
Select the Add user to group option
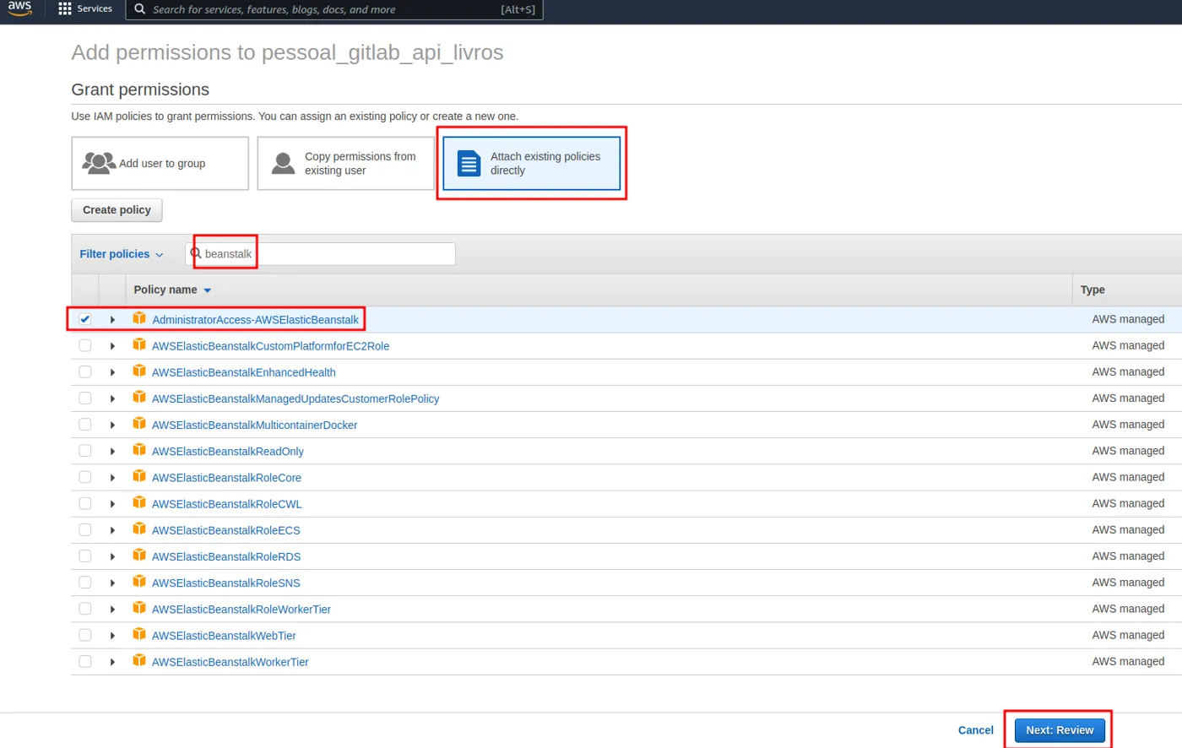click(160, 164)
